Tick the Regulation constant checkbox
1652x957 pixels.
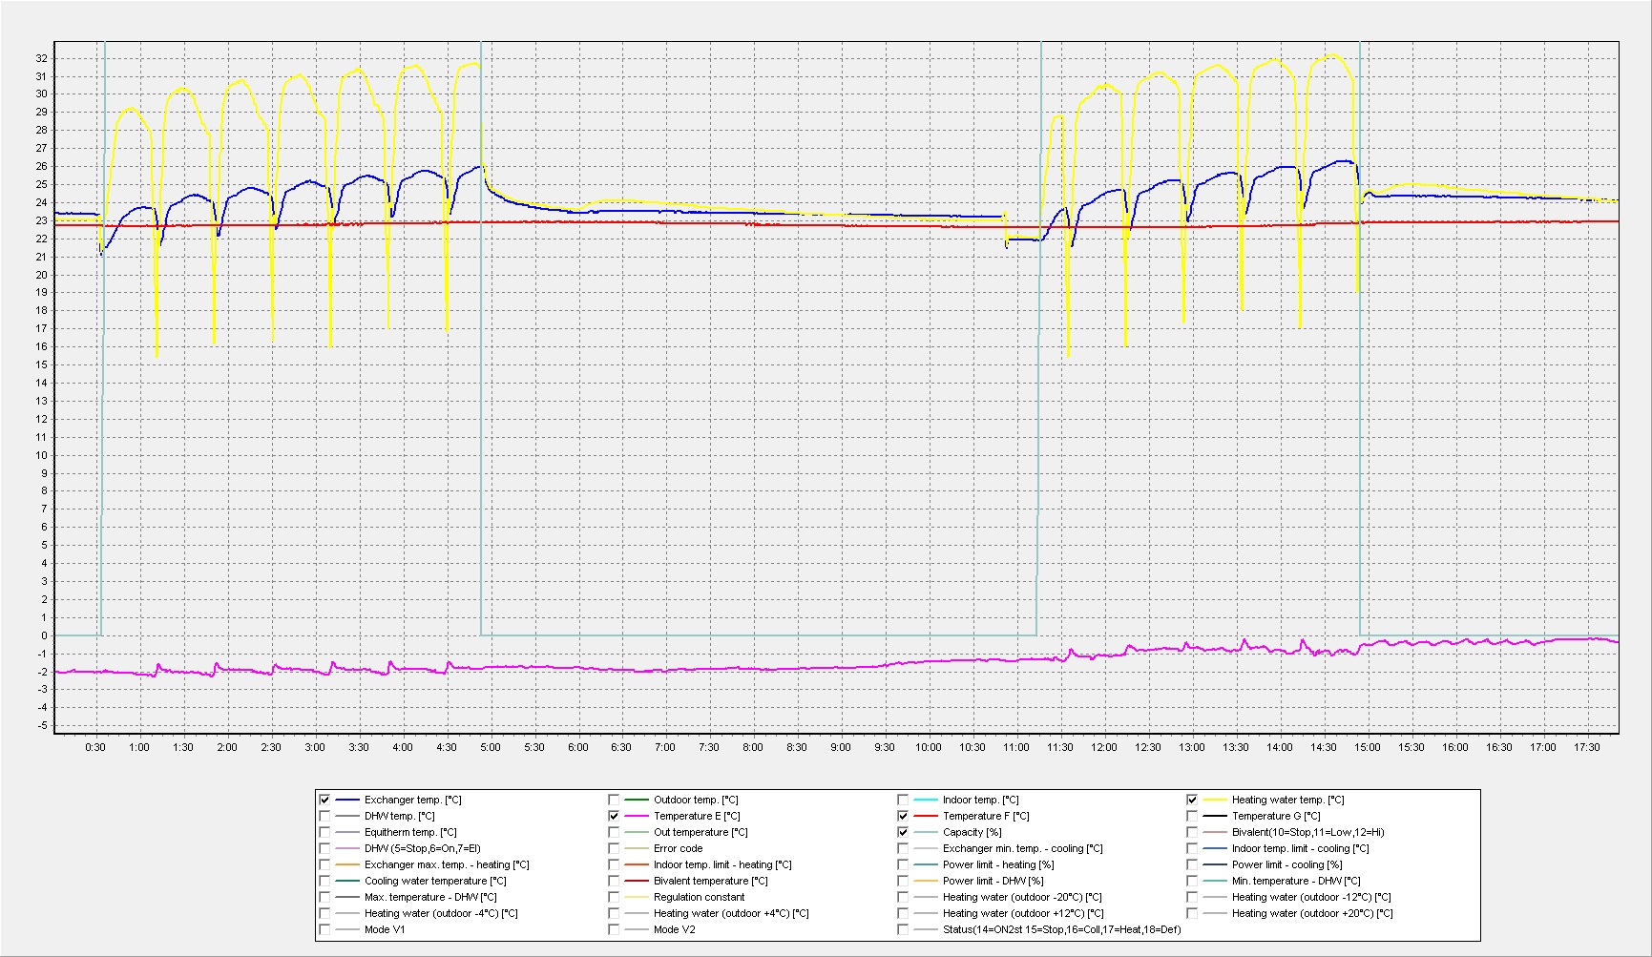[614, 897]
